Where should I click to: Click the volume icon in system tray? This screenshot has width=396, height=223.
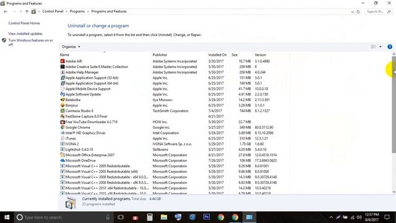(359, 217)
